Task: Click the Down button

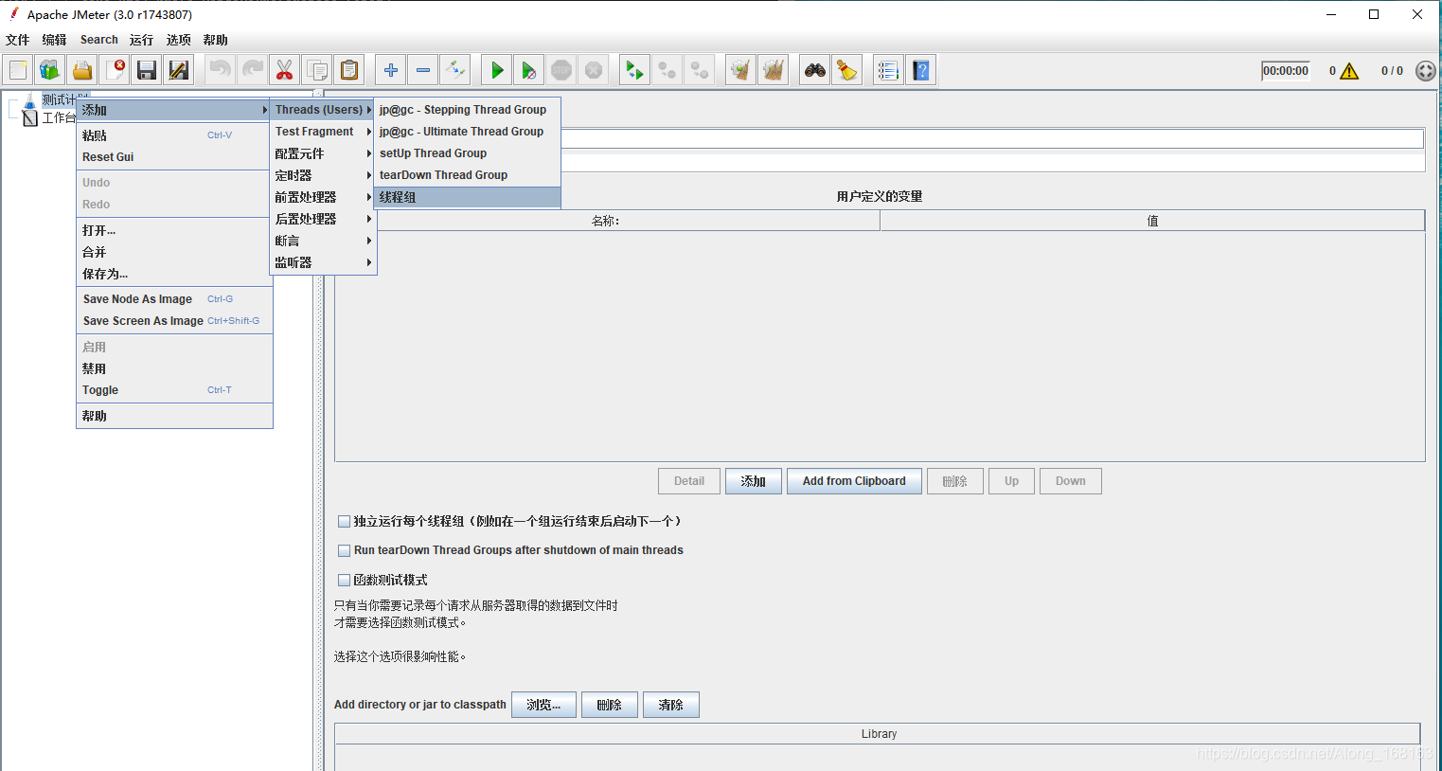Action: pos(1071,481)
